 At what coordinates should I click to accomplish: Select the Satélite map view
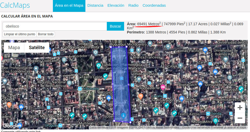click(37, 48)
